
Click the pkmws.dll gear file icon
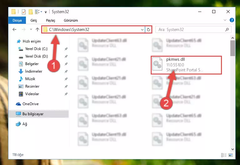pyautogui.click(x=157, y=64)
